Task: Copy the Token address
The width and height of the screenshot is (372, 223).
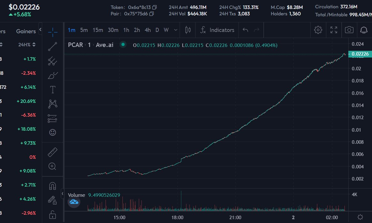Action: [154, 7]
